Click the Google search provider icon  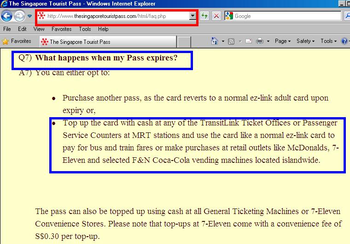(x=229, y=16)
